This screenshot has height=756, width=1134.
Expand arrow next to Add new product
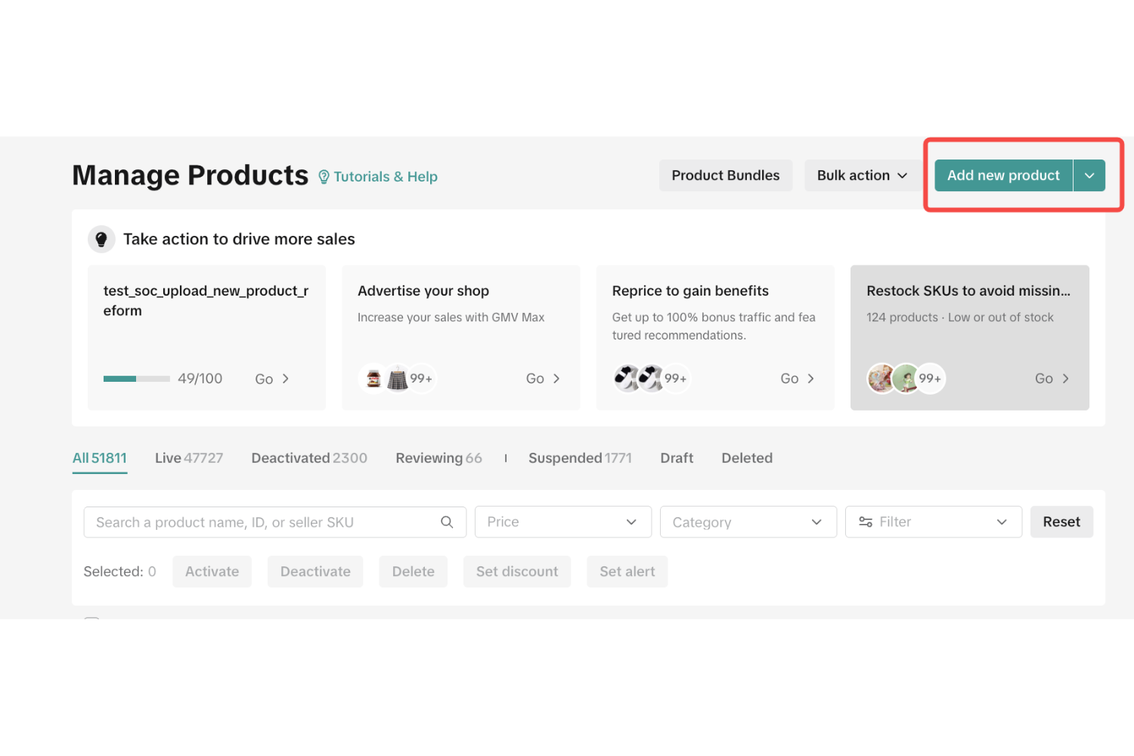(x=1089, y=175)
